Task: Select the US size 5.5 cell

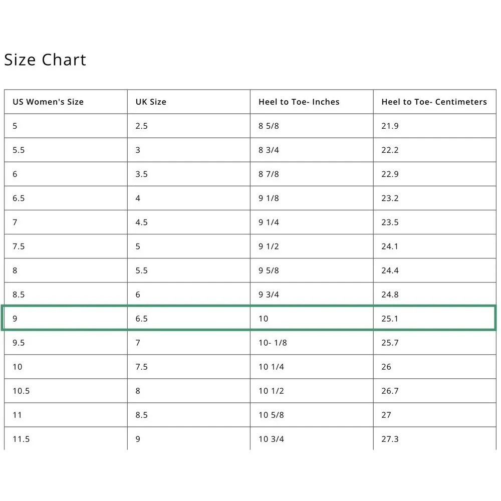Action: (x=66, y=150)
